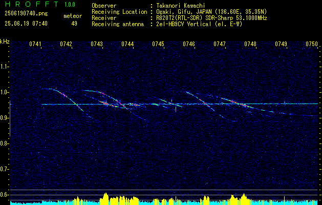The width and height of the screenshot is (322, 205).
Task: Click the HROFFT title text
Action: [31, 4]
